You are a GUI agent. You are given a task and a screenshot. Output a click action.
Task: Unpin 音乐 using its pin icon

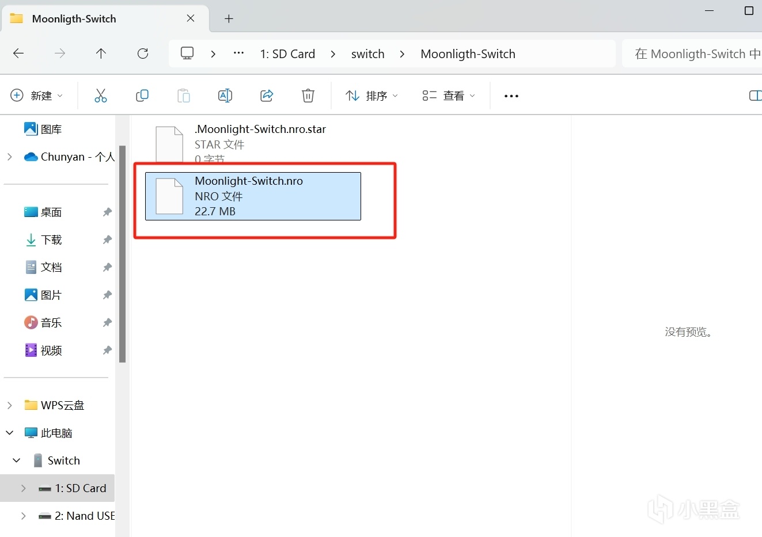coord(107,323)
